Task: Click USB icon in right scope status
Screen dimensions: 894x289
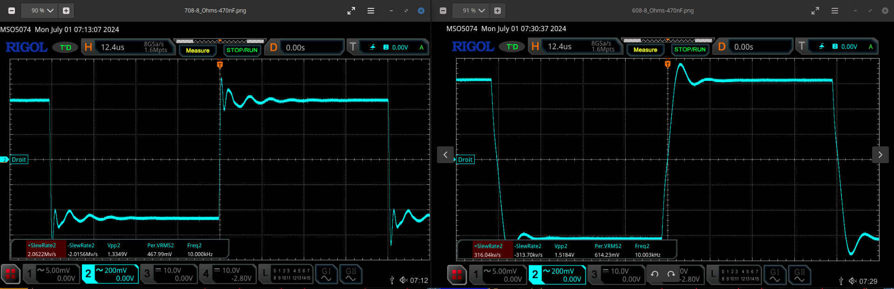Action: pyautogui.click(x=841, y=281)
